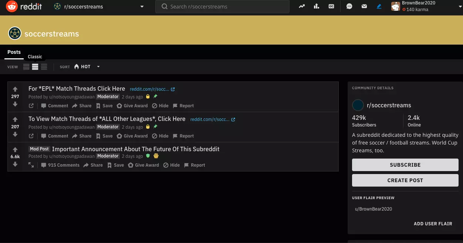
Task: Open the Popular trending arrow icon
Action: (302, 6)
